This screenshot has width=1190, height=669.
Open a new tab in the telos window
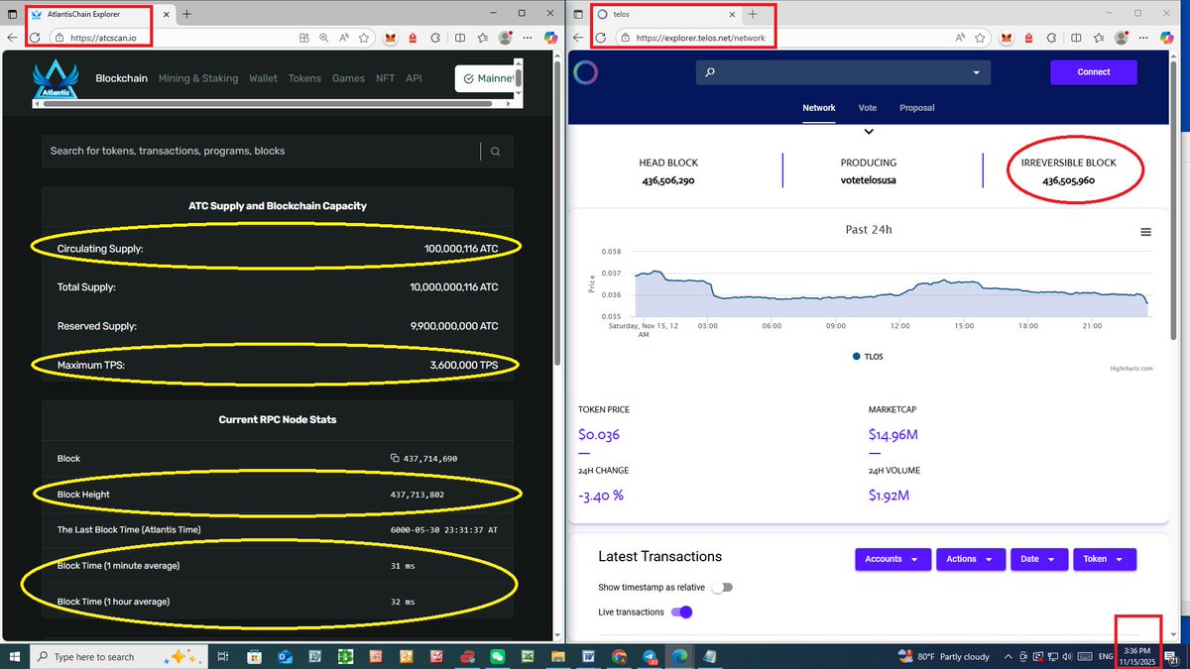(x=753, y=14)
